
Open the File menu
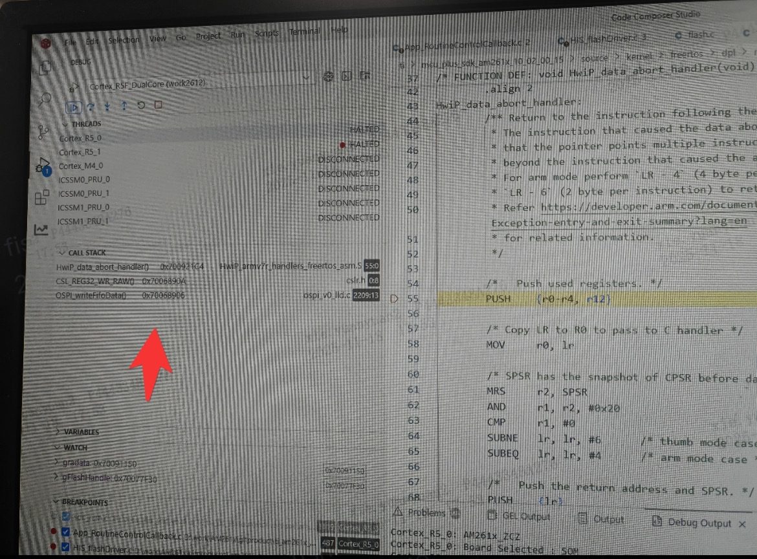[x=70, y=43]
